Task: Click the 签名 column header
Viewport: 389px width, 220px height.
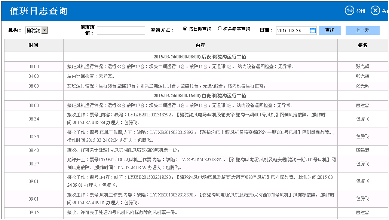Action: pos(361,45)
